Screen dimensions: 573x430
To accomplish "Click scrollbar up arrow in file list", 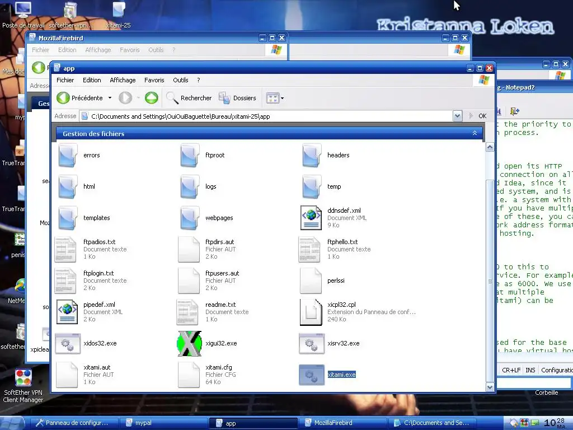I will [490, 147].
